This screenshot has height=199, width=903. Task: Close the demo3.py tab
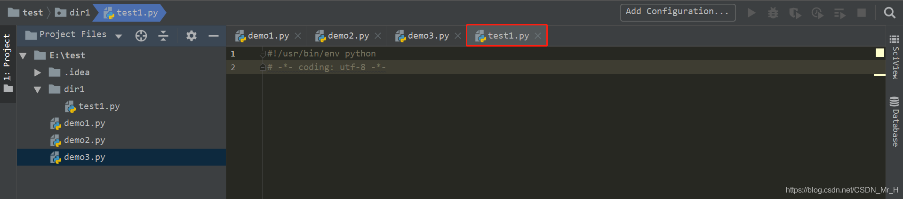458,36
